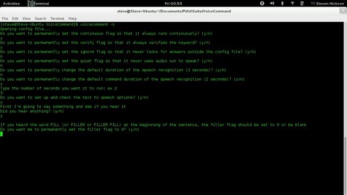Viewport: 347px width, 195px height.
Task: Close the terminal window
Action: tap(343, 11)
